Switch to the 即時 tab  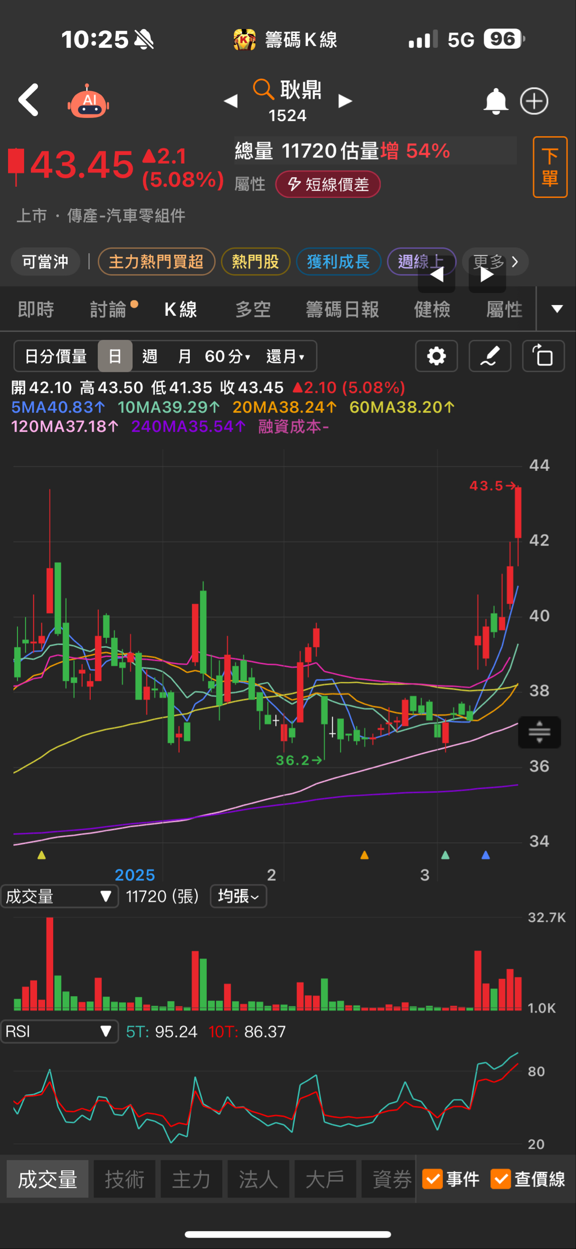[36, 309]
